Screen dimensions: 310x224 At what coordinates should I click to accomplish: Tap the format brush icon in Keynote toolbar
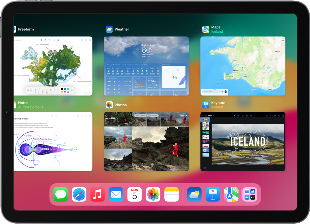click(x=275, y=116)
